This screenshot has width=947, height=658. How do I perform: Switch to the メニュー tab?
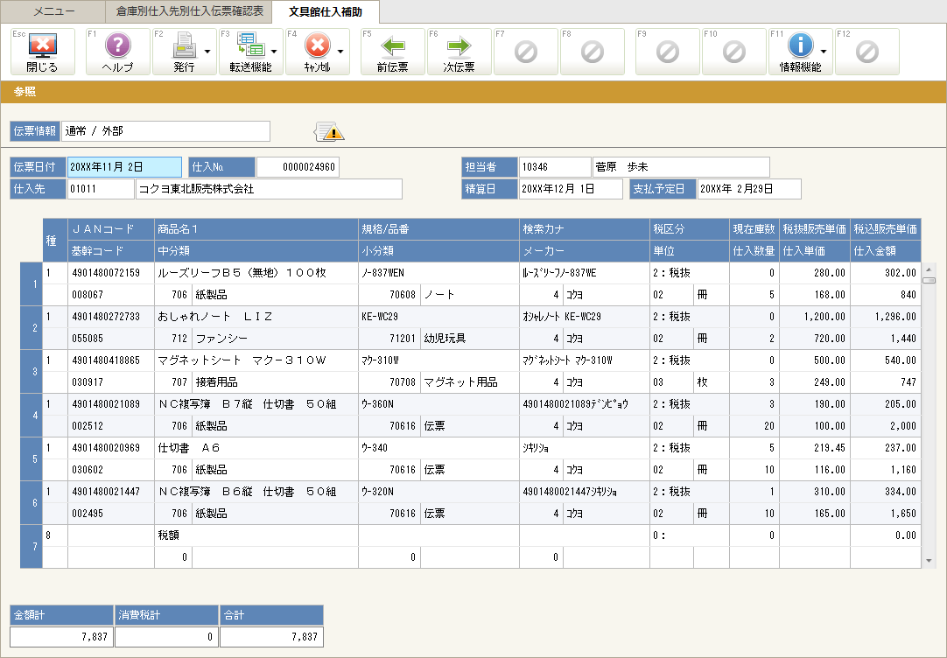click(x=53, y=11)
